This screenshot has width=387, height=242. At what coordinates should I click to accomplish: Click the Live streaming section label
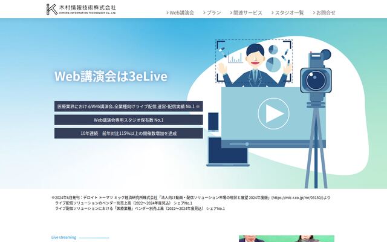(63, 237)
